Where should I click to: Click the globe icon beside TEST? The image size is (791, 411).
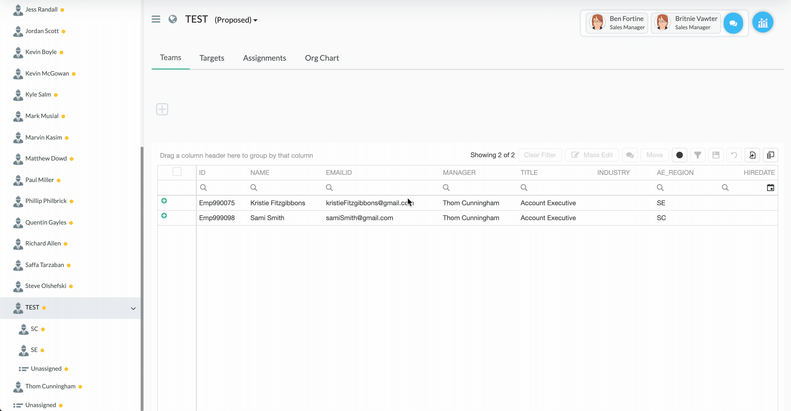[x=173, y=19]
